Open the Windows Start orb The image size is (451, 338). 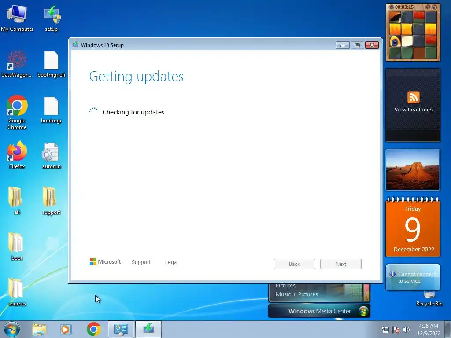12,329
